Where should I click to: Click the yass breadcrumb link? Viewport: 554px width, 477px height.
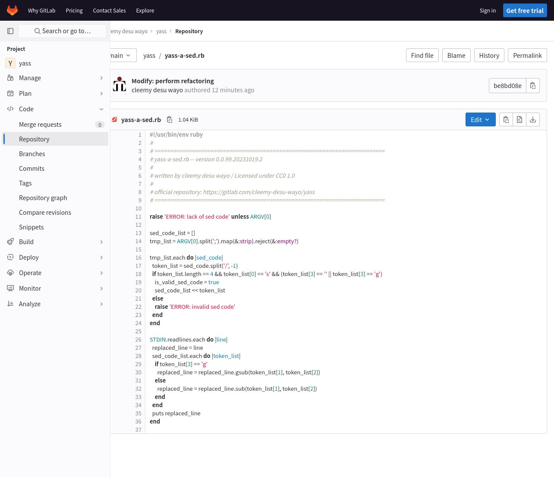[161, 31]
